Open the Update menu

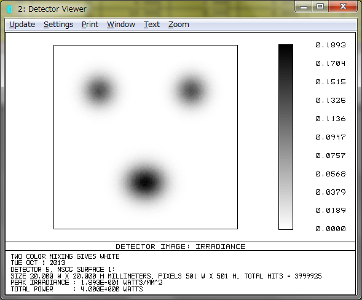(x=22, y=25)
